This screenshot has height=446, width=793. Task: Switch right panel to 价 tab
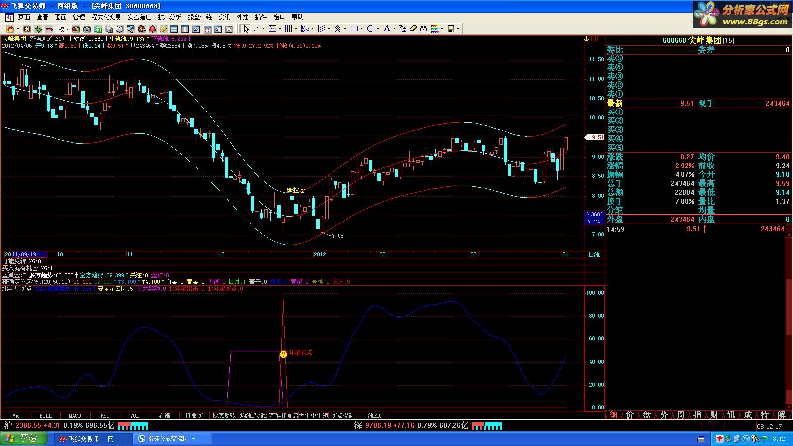point(630,415)
